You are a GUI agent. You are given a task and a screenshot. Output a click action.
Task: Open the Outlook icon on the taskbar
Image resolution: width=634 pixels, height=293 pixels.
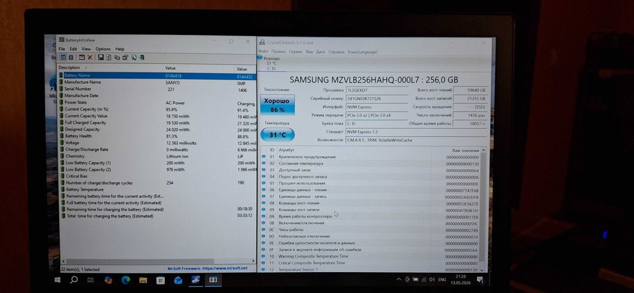[178, 280]
